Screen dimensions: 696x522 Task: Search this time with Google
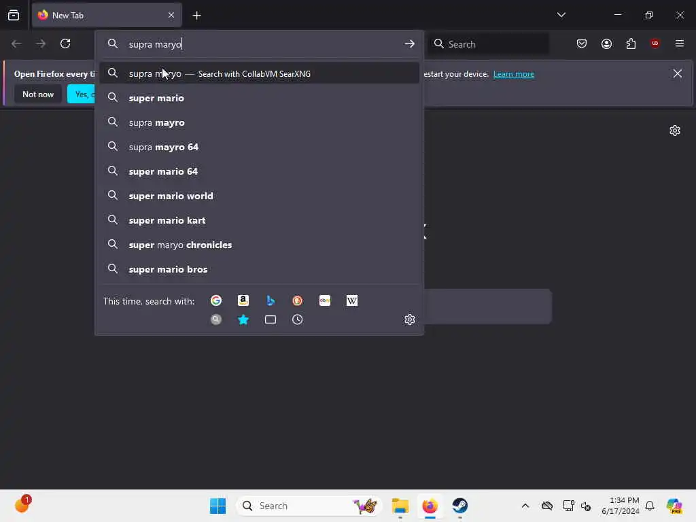click(216, 300)
